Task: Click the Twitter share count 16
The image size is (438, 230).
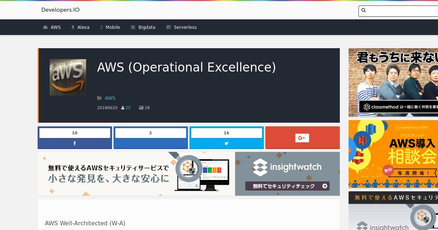Action: click(x=227, y=133)
